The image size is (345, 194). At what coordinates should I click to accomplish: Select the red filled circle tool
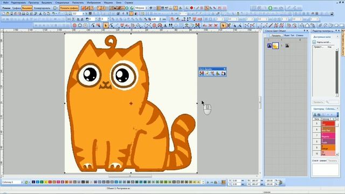[x=74, y=25]
